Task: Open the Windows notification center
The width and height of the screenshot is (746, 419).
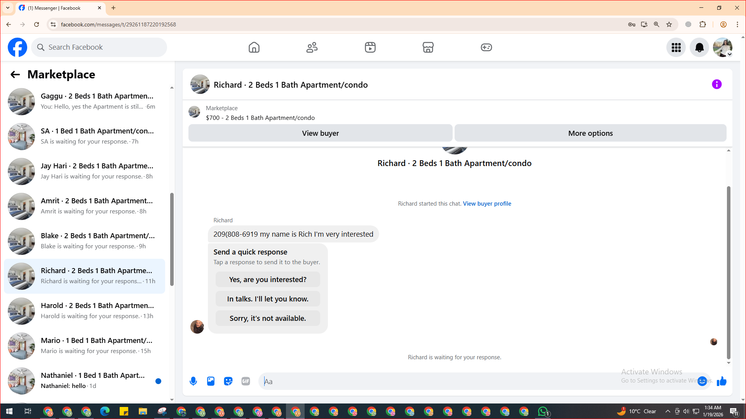Action: point(734,411)
